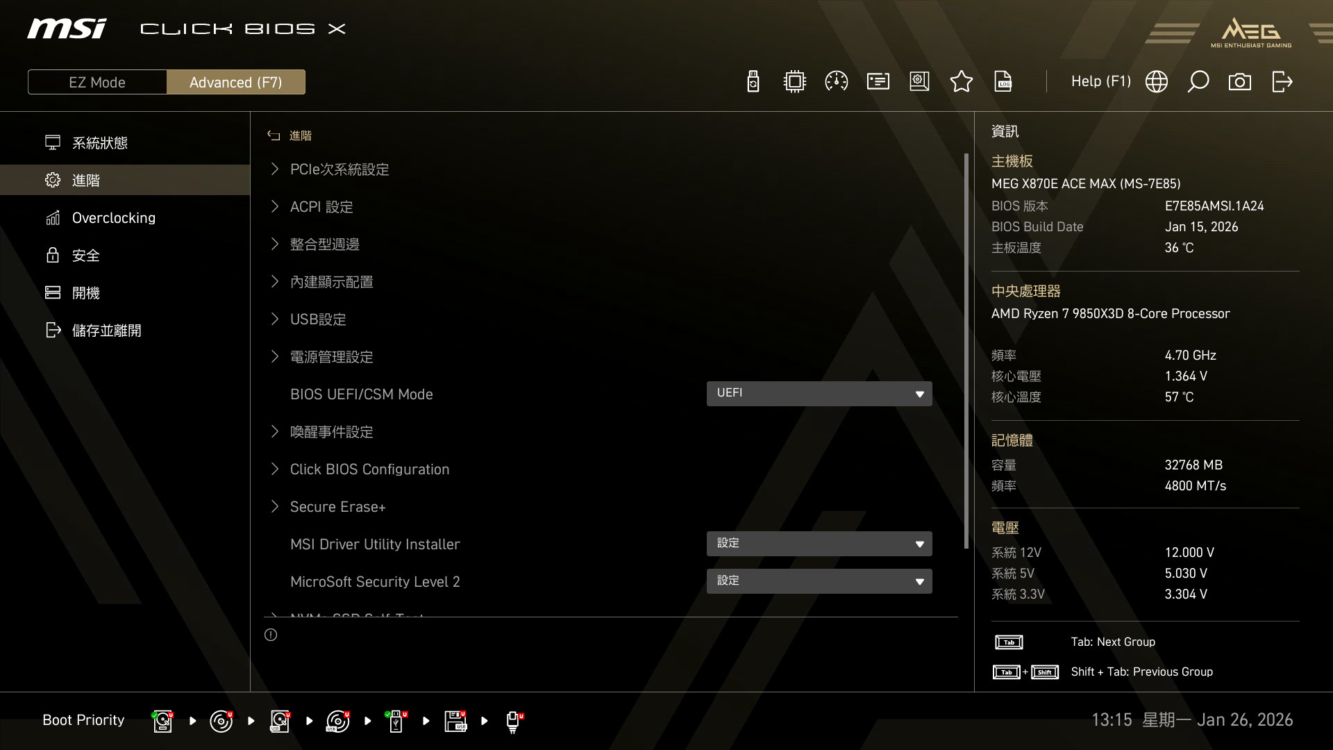Switch to EZ Mode
The height and width of the screenshot is (750, 1333).
[97, 82]
